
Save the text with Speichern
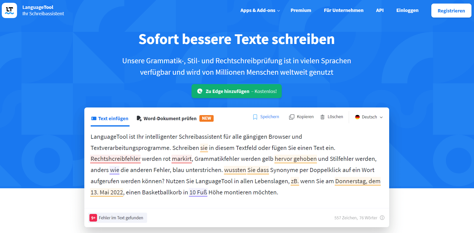pos(266,117)
